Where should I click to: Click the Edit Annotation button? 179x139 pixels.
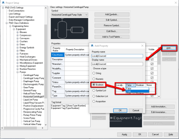pos(159,112)
